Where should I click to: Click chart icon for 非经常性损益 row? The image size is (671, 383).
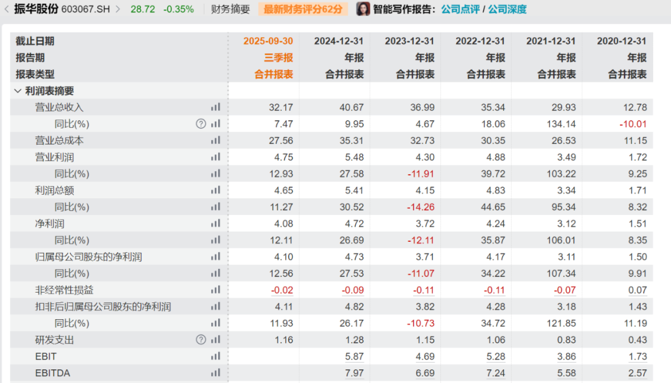click(216, 290)
